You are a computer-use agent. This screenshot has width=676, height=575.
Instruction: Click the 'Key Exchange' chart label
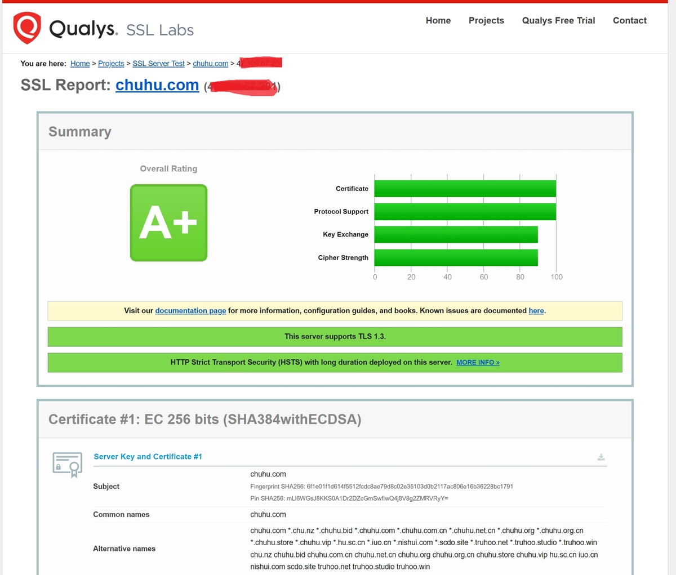345,235
